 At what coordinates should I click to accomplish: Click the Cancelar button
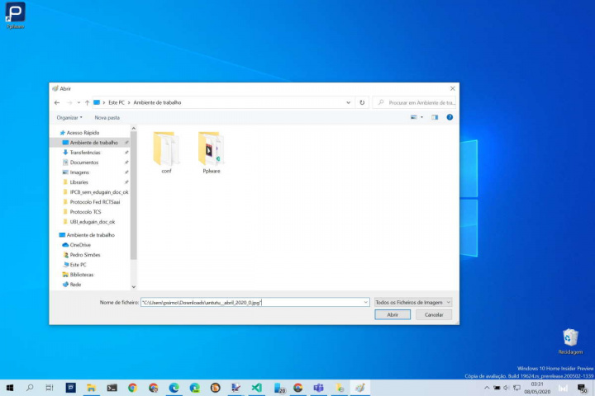[x=433, y=314]
